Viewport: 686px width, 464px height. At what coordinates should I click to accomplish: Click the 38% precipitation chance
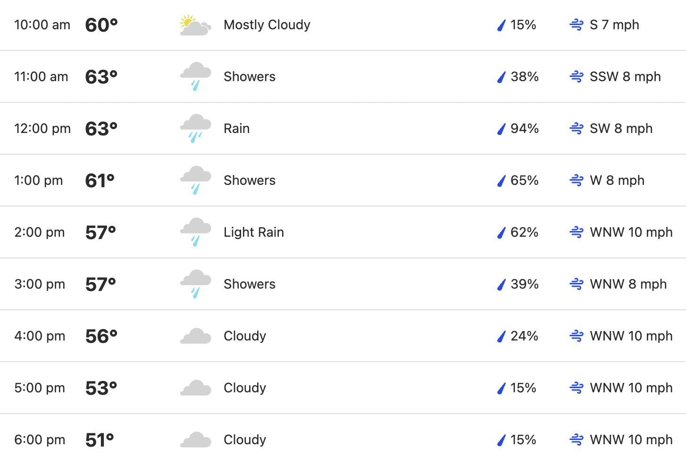(525, 76)
